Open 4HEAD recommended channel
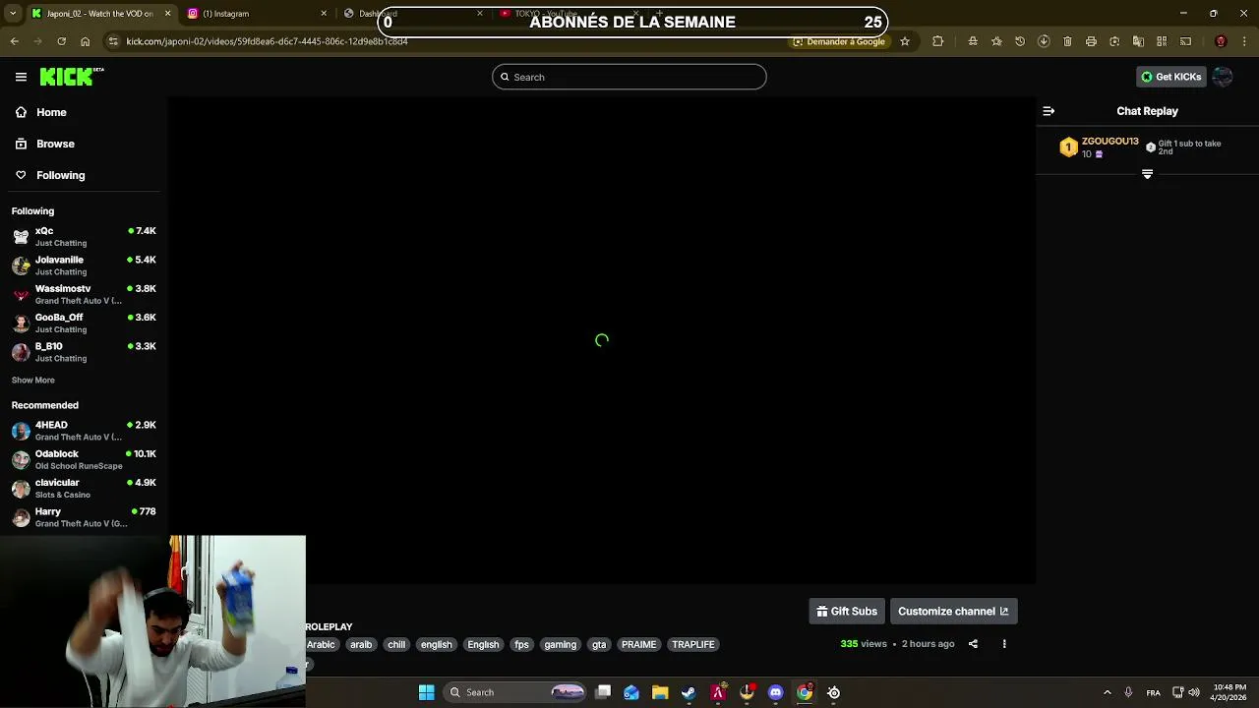The width and height of the screenshot is (1259, 708). [x=84, y=431]
